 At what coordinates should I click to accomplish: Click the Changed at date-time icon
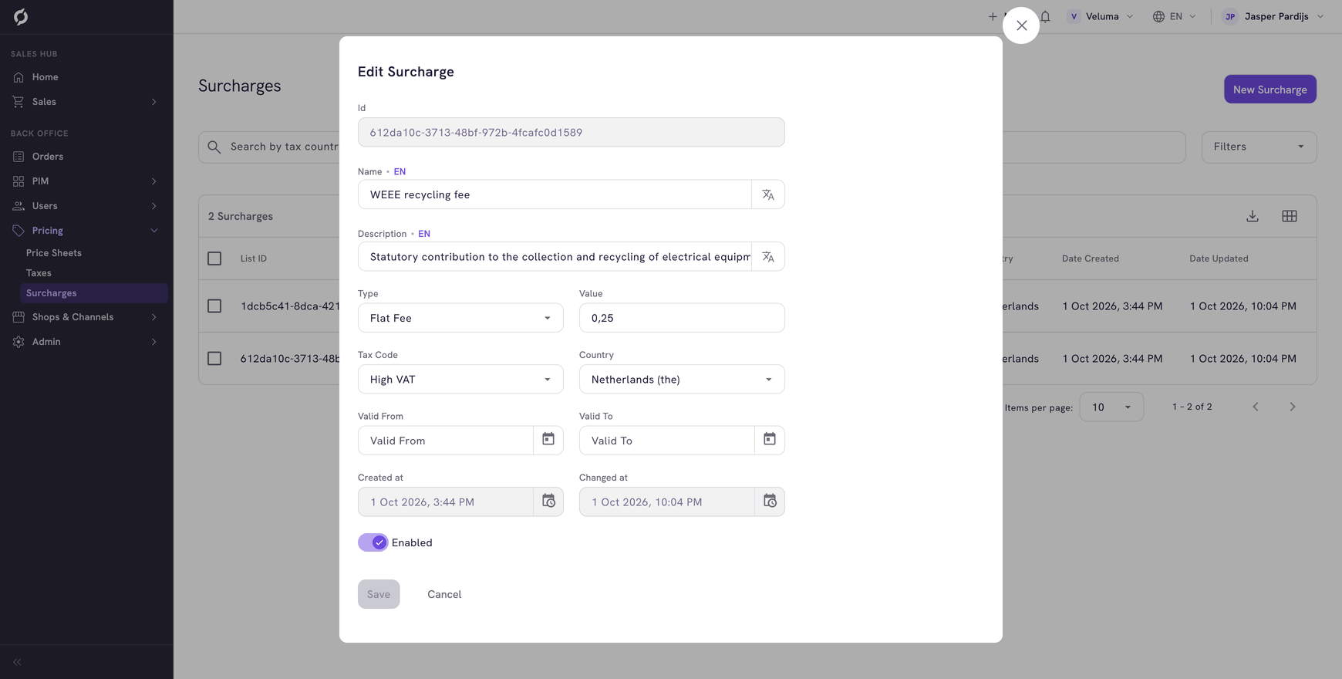point(770,502)
